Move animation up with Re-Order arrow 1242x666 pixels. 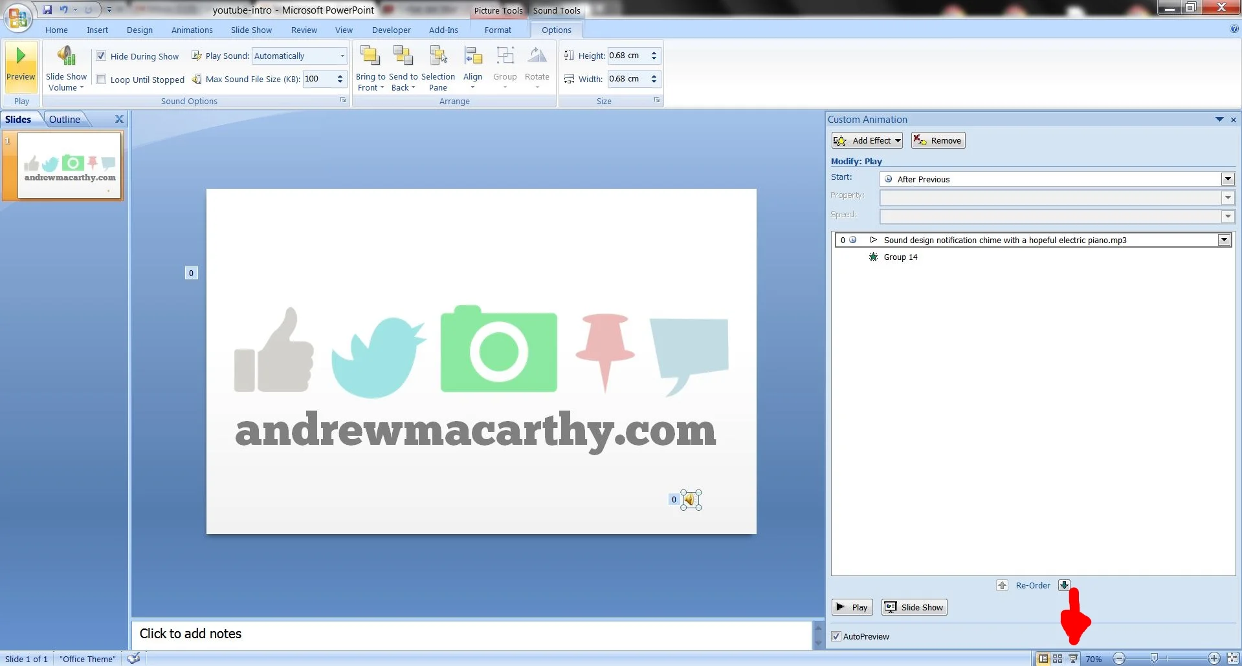[1002, 585]
